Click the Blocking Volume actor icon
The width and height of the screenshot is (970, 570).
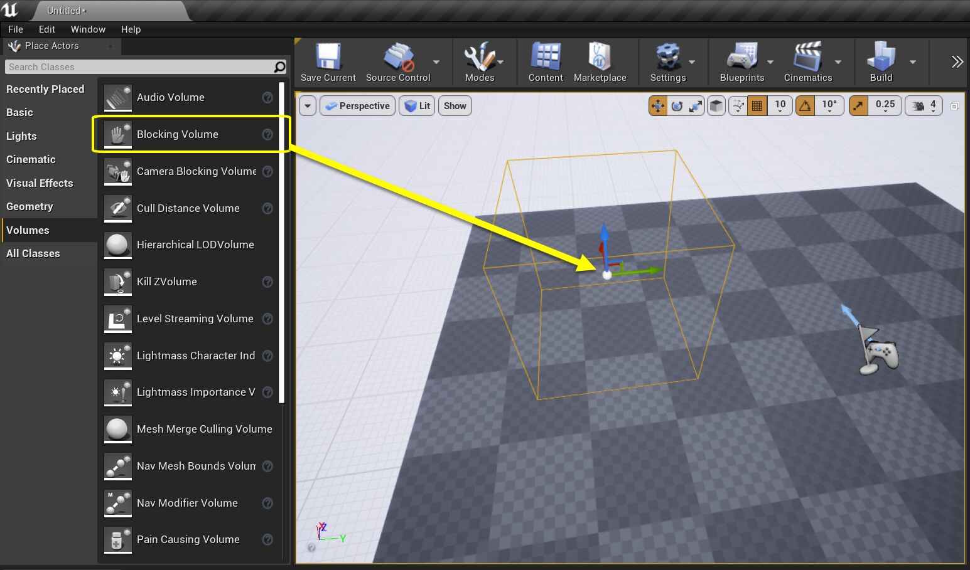click(x=118, y=134)
